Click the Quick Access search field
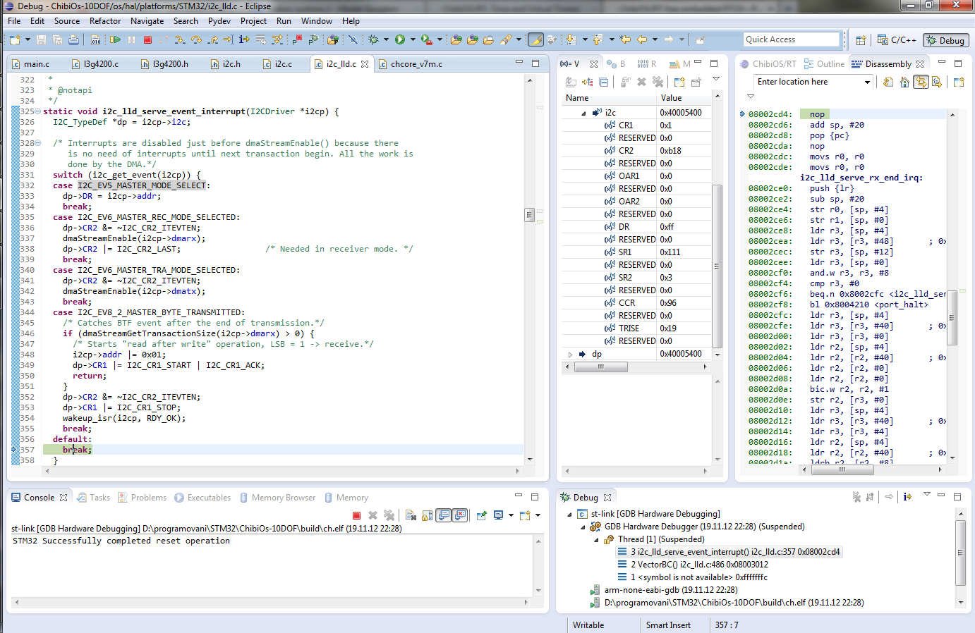This screenshot has height=633, width=975. coord(792,39)
